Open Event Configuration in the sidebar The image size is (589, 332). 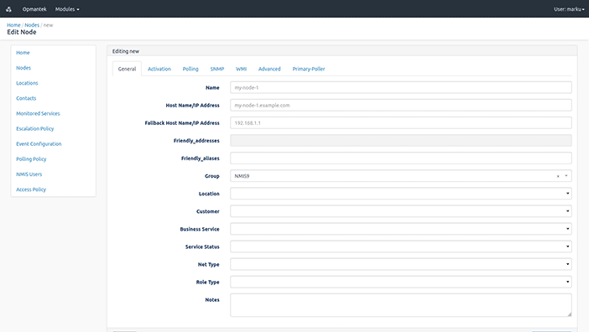[x=39, y=143]
